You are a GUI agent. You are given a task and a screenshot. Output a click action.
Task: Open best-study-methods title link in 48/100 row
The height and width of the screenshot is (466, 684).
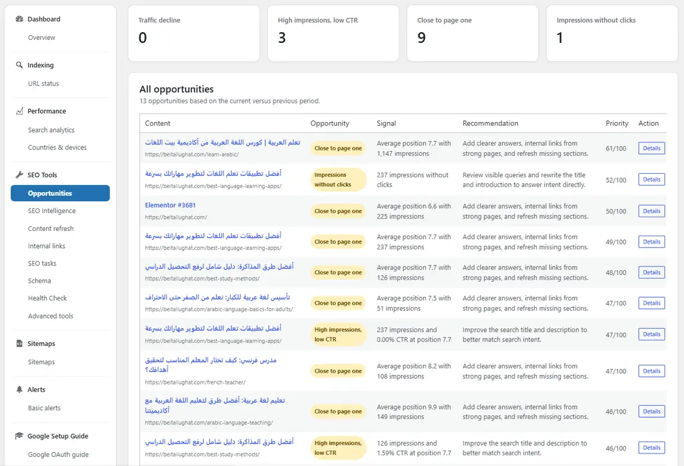click(x=219, y=267)
